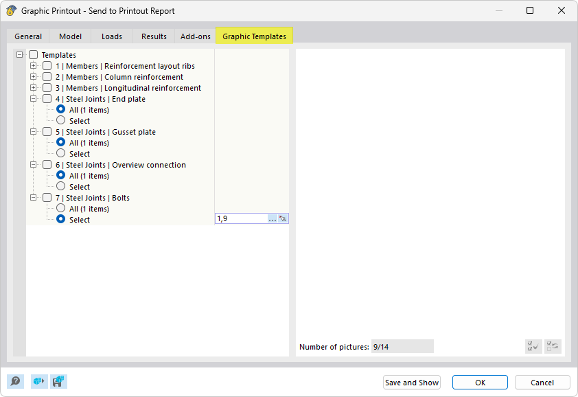Choose Select option under Gusset plate
This screenshot has width=578, height=397.
click(61, 153)
